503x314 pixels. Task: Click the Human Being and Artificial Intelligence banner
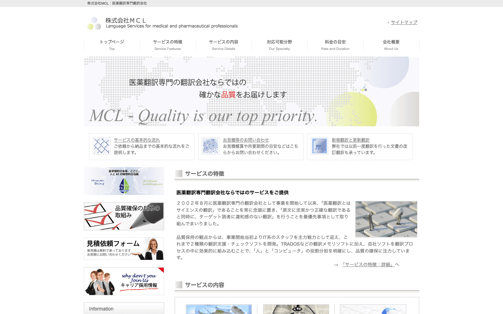(124, 181)
